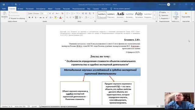The height and width of the screenshot is (110, 195).
Task: Apply red font color
Action: (61, 17)
